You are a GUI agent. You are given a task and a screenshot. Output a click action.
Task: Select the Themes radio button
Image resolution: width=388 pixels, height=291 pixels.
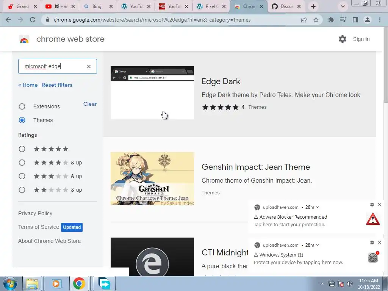pos(22,120)
